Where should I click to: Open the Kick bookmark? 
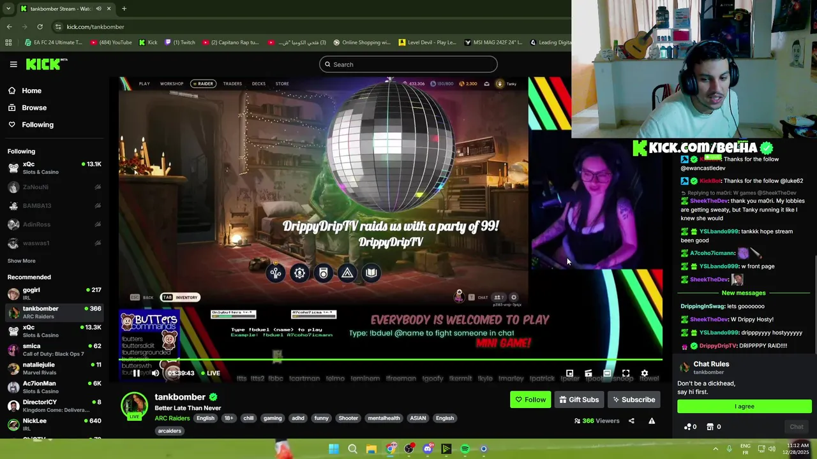coord(148,43)
